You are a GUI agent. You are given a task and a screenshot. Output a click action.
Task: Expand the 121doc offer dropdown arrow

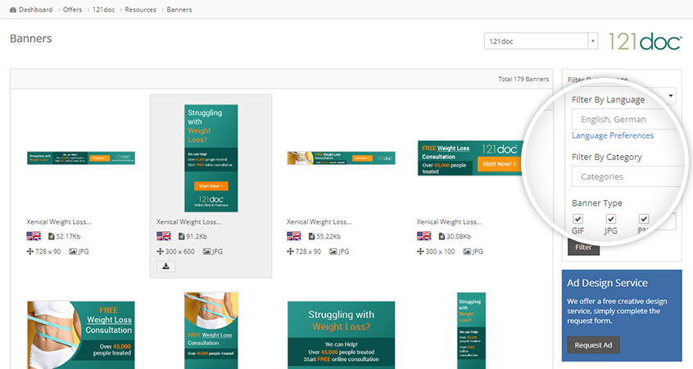click(x=593, y=41)
